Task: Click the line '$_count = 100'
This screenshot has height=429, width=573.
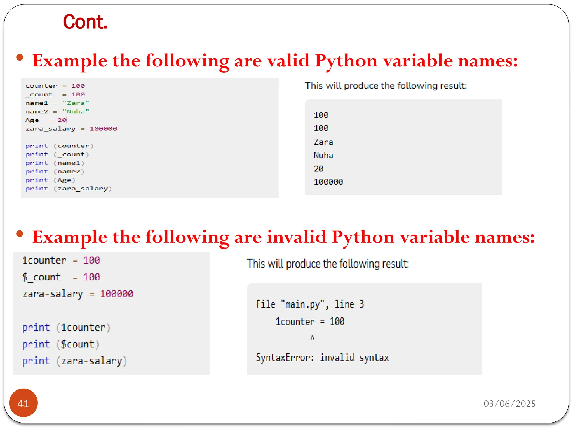Action: (x=61, y=277)
